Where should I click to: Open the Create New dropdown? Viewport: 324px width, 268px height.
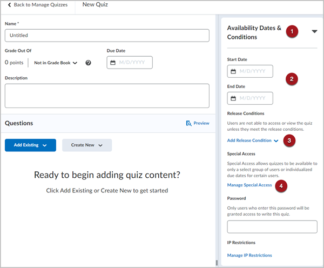87,145
